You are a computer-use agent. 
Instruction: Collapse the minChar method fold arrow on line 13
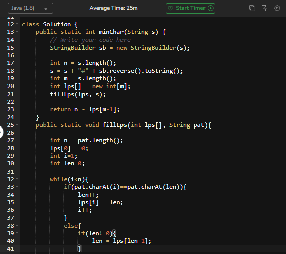coord(17,32)
